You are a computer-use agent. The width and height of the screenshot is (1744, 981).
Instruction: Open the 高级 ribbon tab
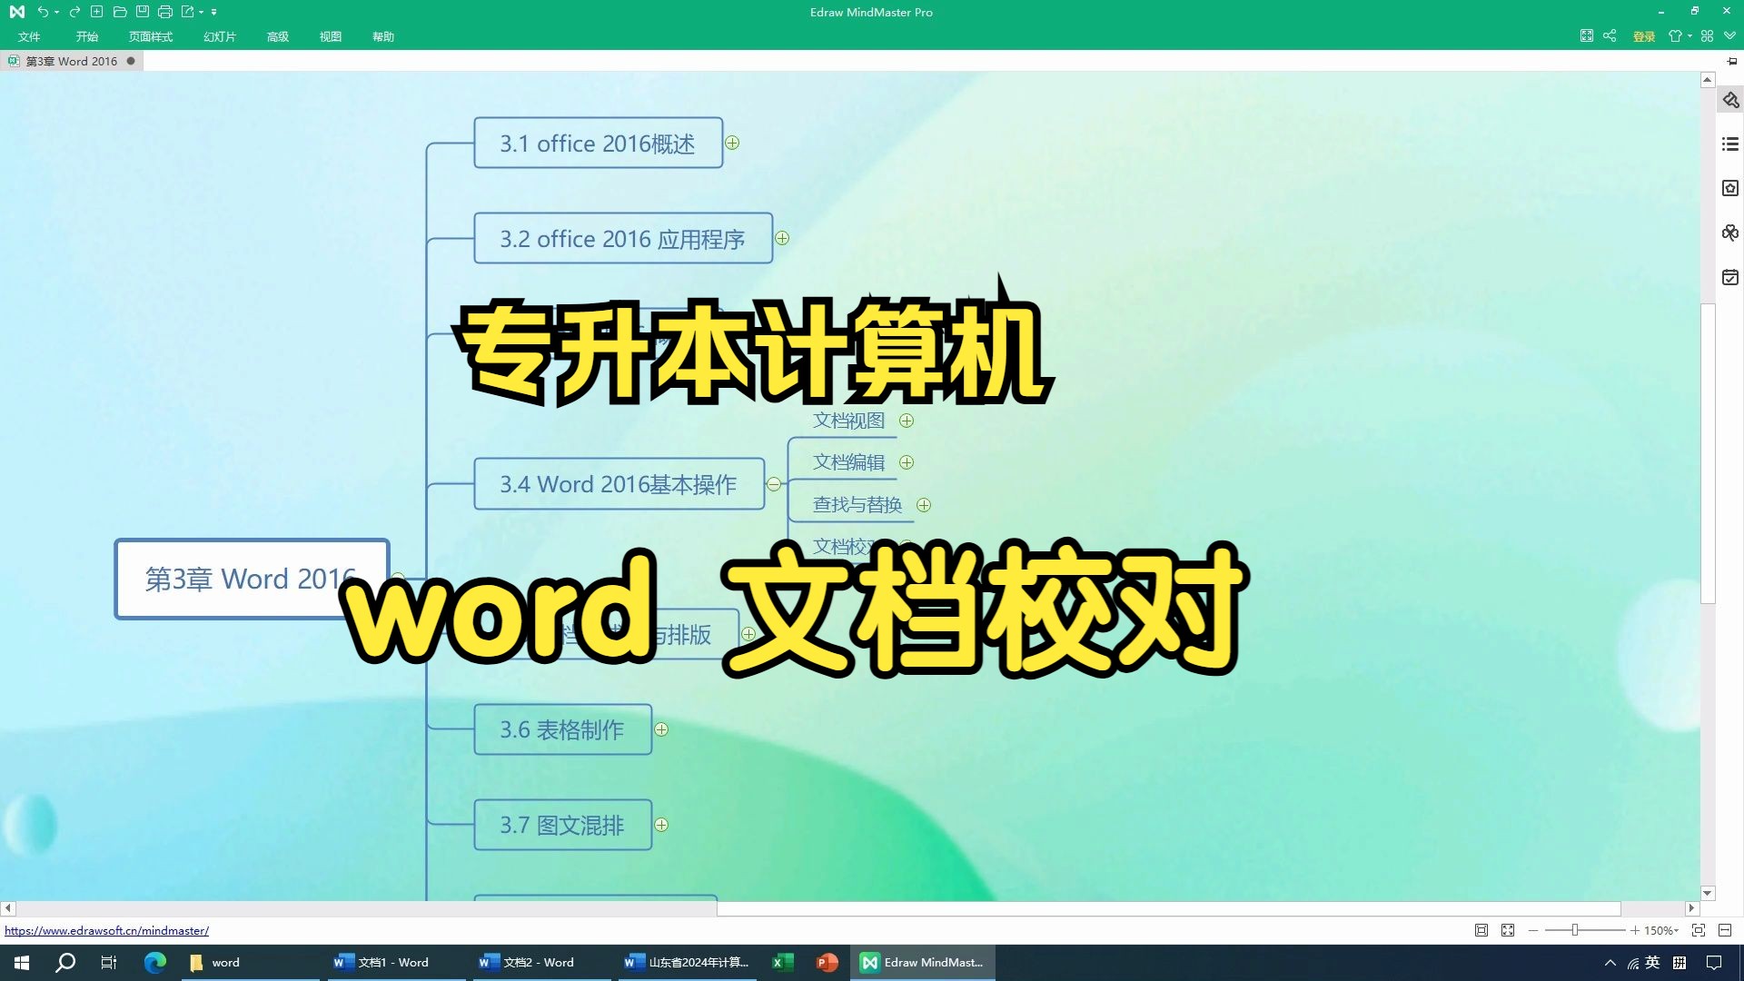pyautogui.click(x=278, y=36)
